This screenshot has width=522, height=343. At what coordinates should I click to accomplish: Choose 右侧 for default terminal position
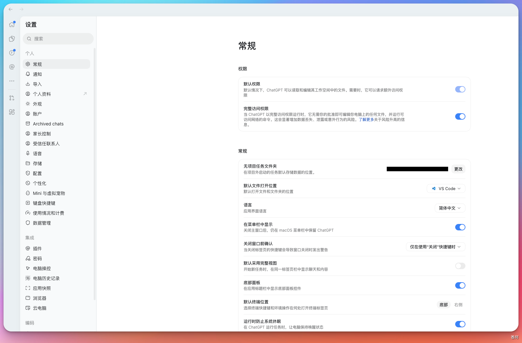point(458,305)
